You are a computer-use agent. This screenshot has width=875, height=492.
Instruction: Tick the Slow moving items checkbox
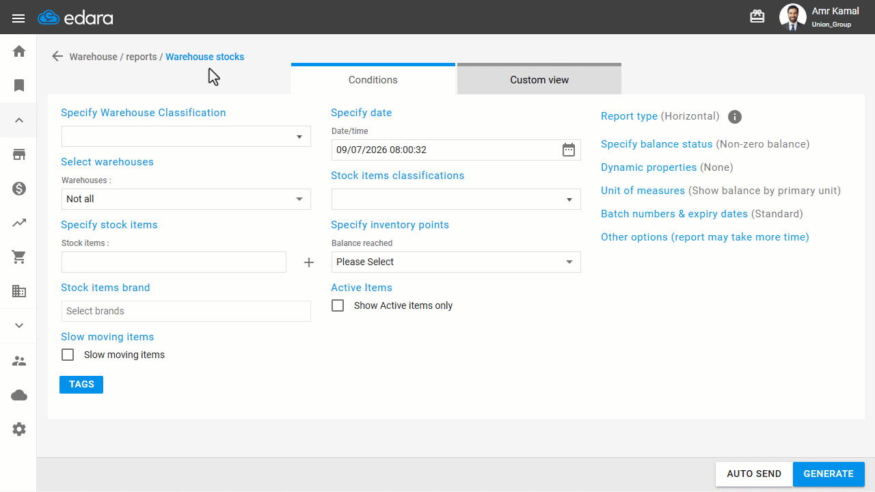[x=68, y=355]
